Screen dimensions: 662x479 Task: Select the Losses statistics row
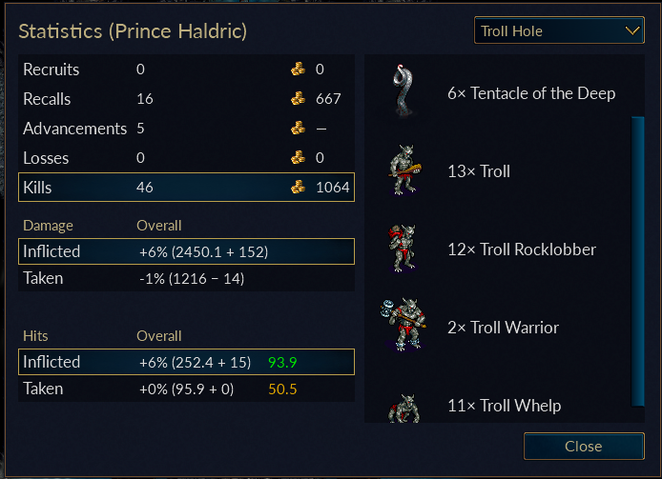186,158
